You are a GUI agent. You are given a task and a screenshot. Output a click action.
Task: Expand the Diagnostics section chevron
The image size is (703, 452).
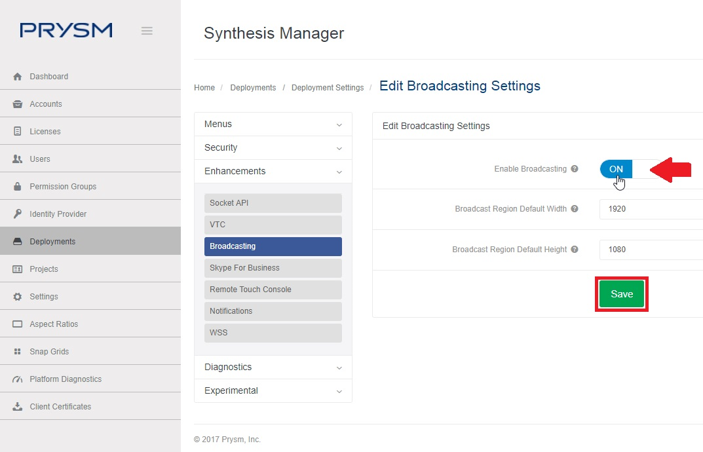point(339,367)
